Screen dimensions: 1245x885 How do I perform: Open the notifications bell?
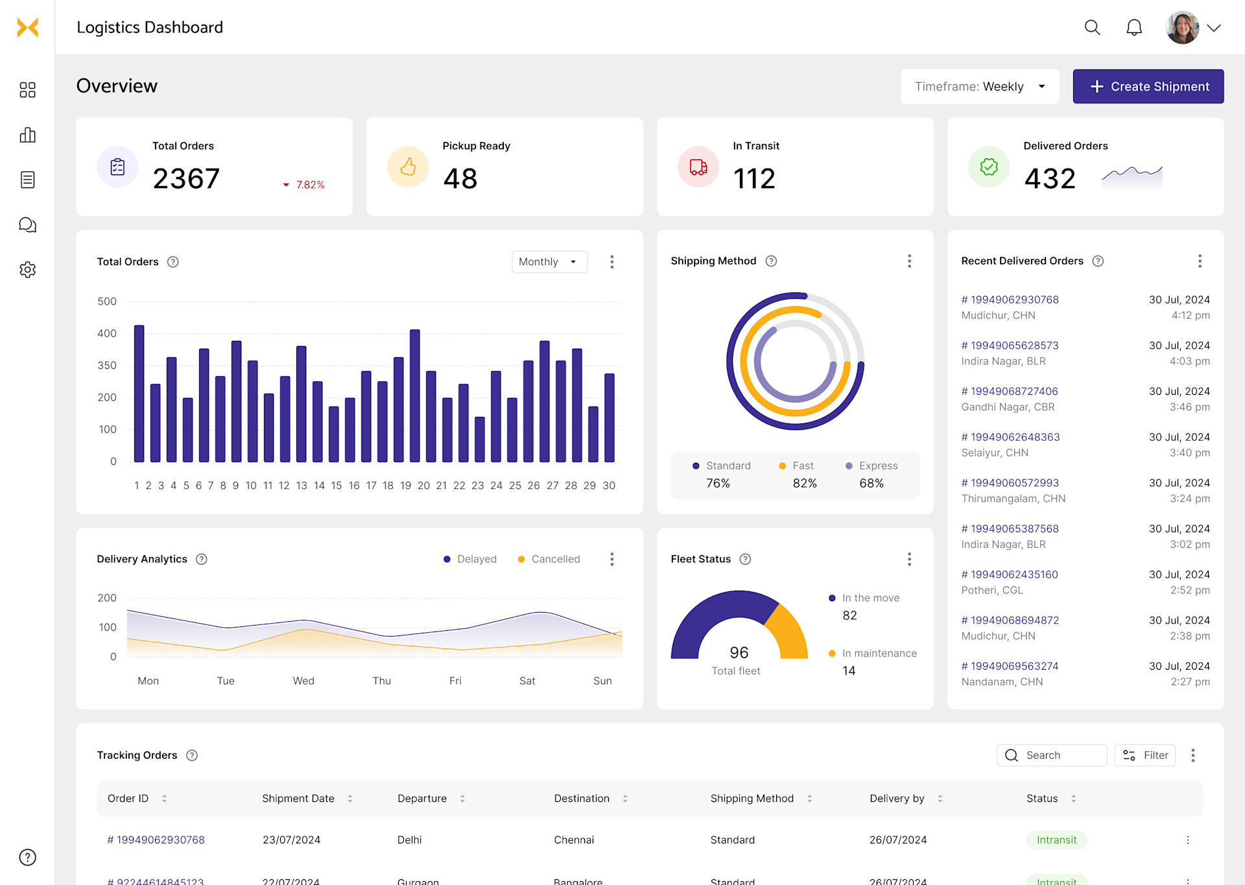tap(1134, 27)
